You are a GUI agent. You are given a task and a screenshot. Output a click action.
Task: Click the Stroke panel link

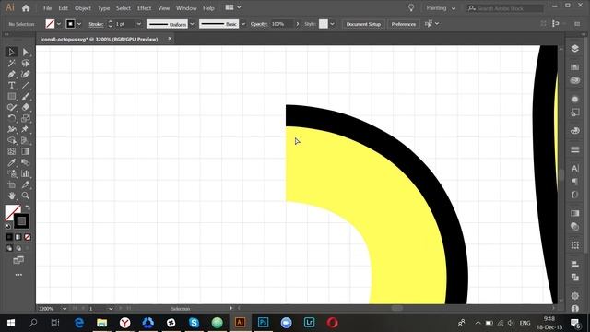(96, 24)
